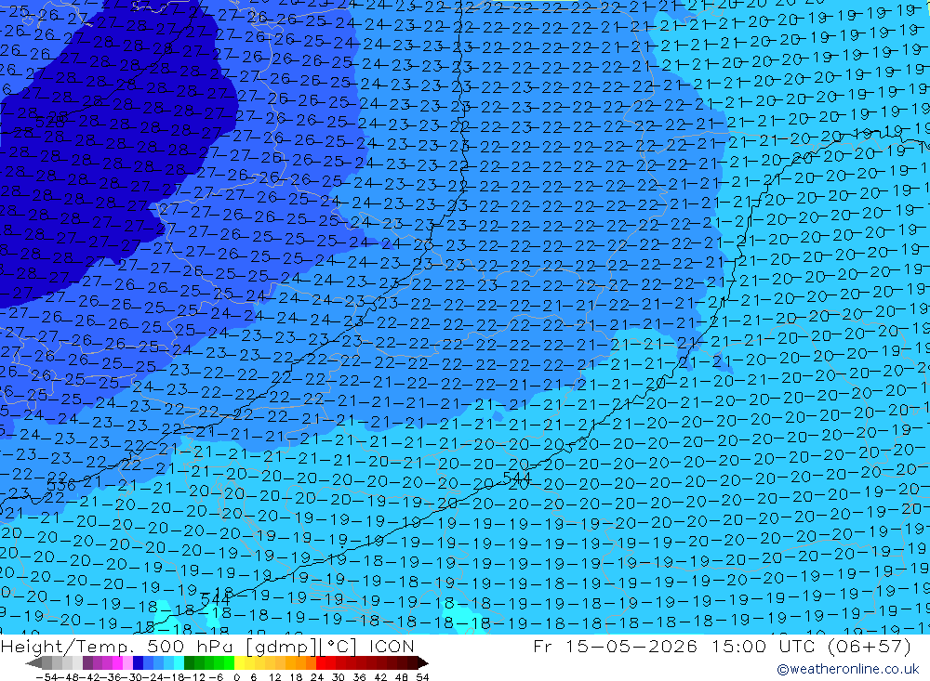Image resolution: width=930 pixels, height=681 pixels.
Task: Select the 536 height contour label
Action: pos(61,486)
